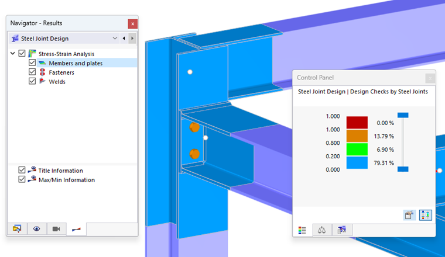Image resolution: width=445 pixels, height=257 pixels.
Task: Toggle the Fasteners checkbox
Action: click(32, 72)
